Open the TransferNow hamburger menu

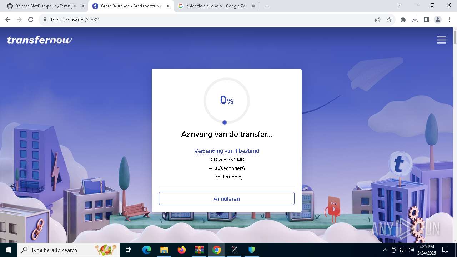(442, 40)
